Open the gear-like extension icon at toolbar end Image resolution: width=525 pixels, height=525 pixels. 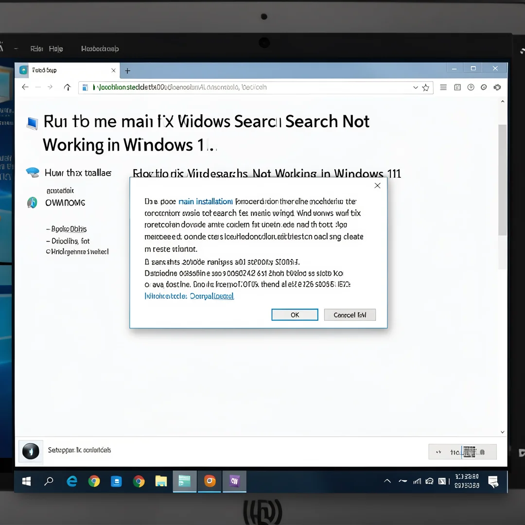[497, 87]
